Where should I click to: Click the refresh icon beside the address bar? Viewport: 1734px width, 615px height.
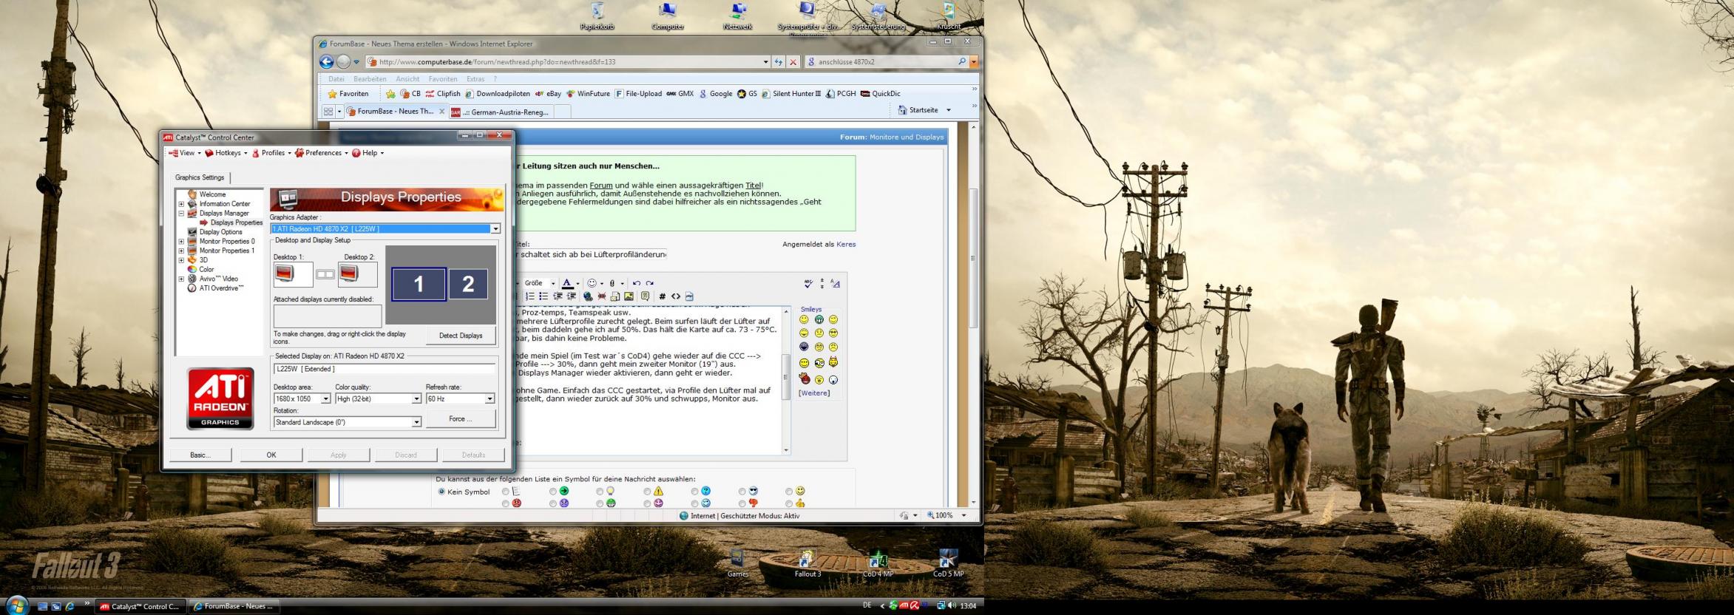[778, 62]
